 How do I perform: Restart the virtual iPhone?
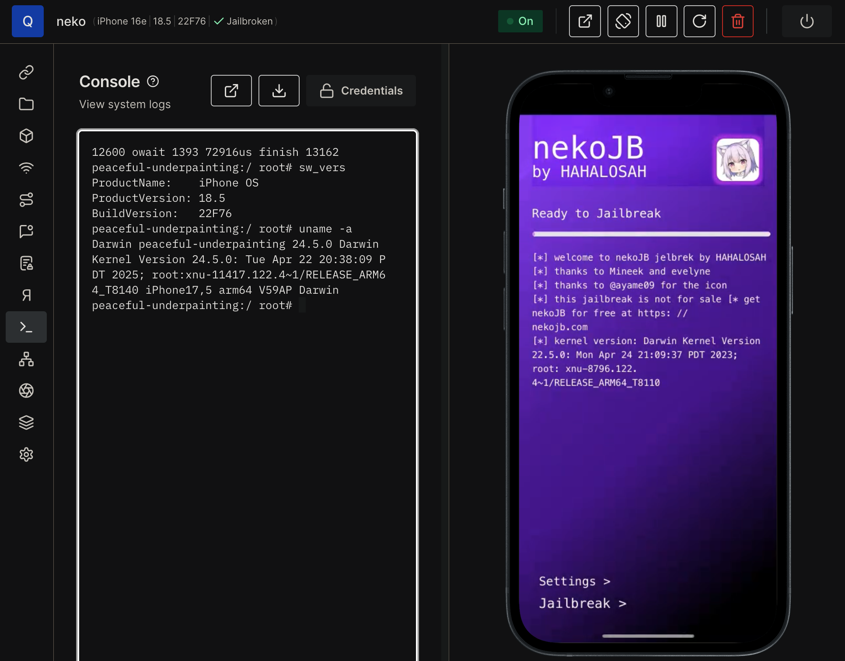pos(699,21)
